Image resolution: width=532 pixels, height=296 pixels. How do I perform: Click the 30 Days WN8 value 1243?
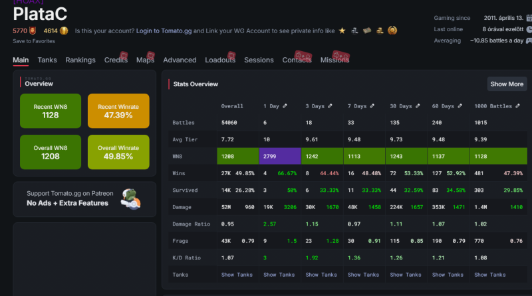pos(396,157)
